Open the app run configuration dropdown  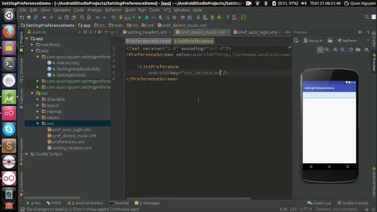click(x=127, y=18)
